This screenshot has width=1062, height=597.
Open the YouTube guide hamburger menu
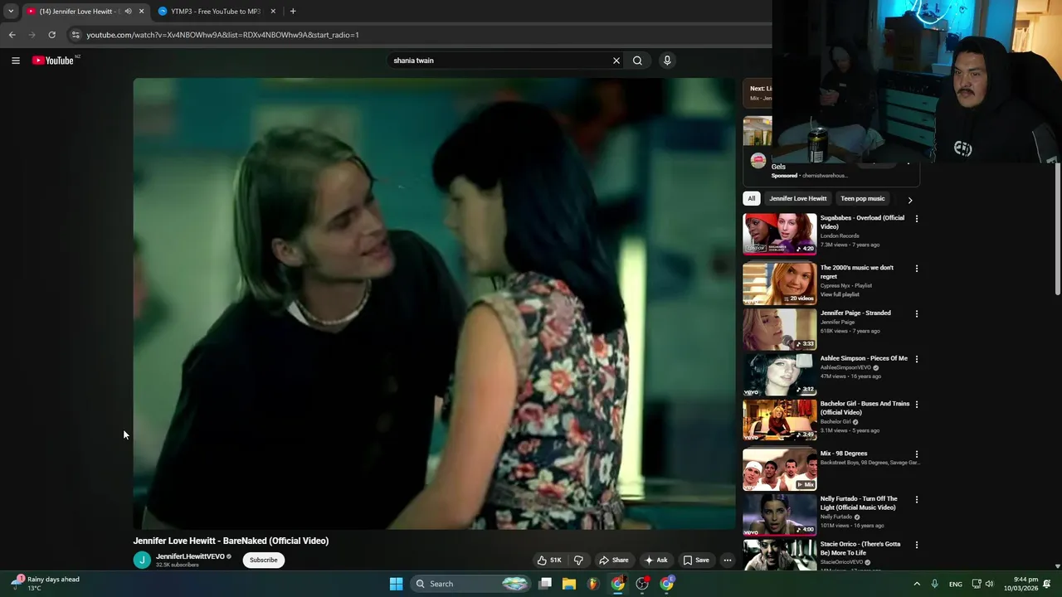[15, 61]
